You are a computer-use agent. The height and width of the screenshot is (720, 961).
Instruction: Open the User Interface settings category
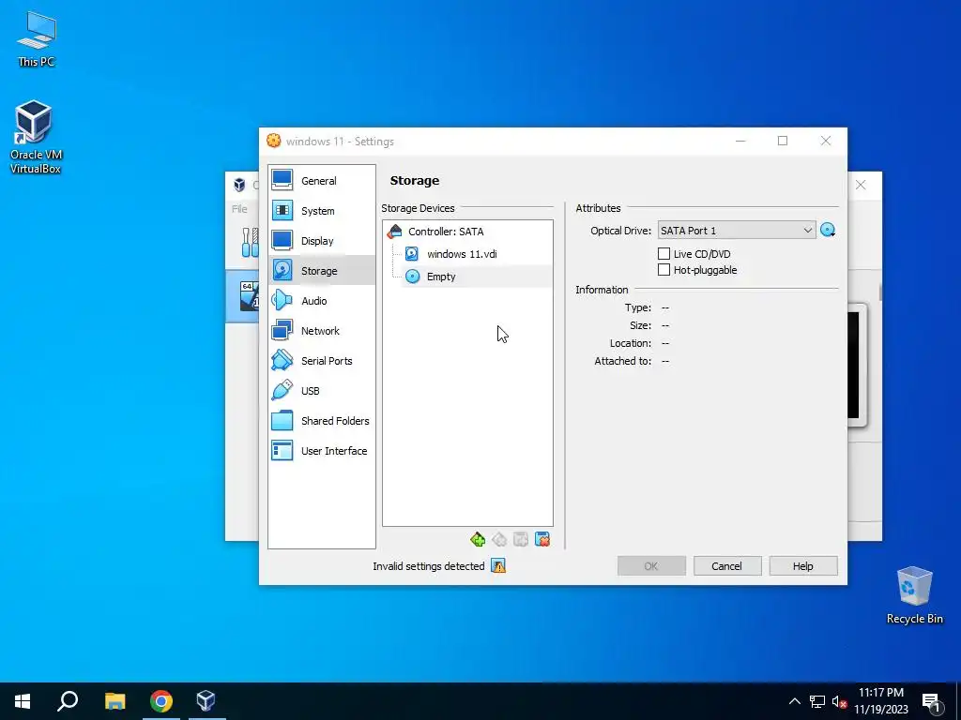pyautogui.click(x=322, y=451)
